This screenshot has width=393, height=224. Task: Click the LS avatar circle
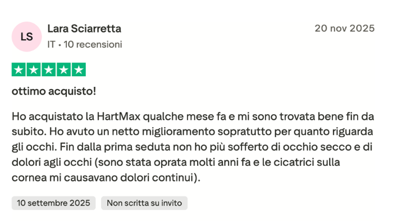pos(26,36)
